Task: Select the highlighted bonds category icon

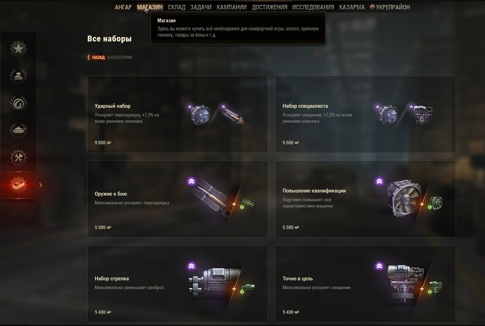Action: click(18, 185)
